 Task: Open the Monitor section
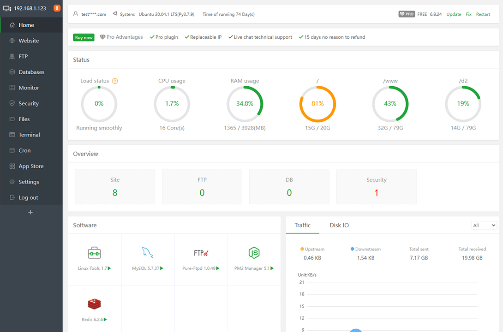[28, 87]
